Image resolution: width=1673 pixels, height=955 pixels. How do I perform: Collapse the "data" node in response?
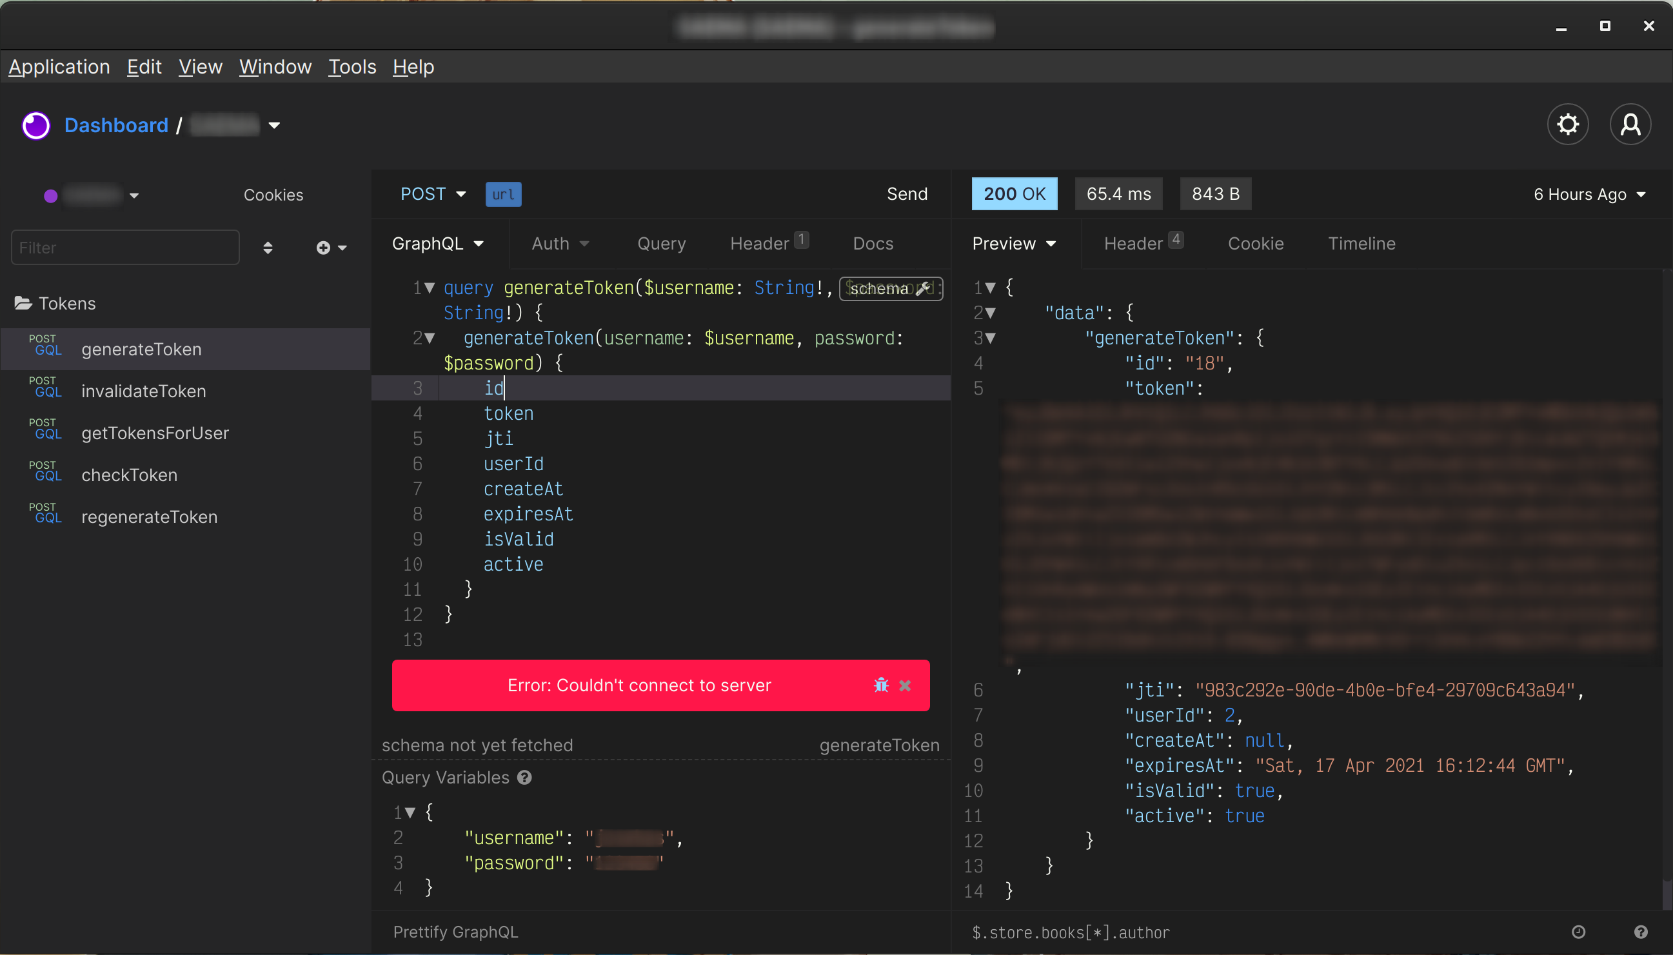991,313
